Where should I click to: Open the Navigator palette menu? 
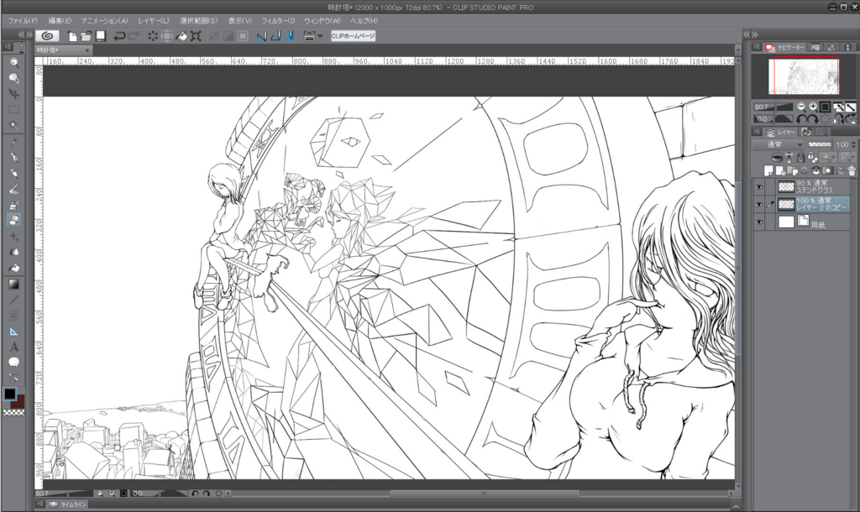click(x=757, y=47)
